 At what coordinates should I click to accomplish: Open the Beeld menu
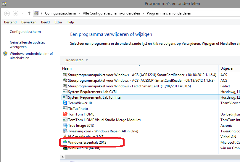point(46,22)
